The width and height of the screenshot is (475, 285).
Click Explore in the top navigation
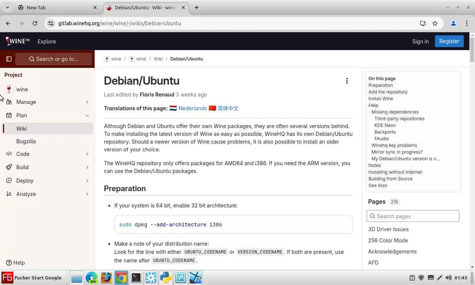point(47,41)
